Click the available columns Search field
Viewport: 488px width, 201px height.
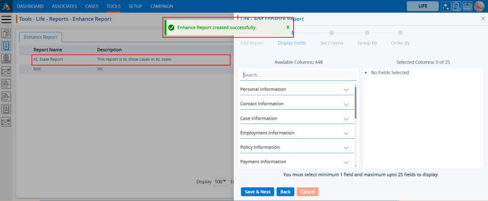298,75
